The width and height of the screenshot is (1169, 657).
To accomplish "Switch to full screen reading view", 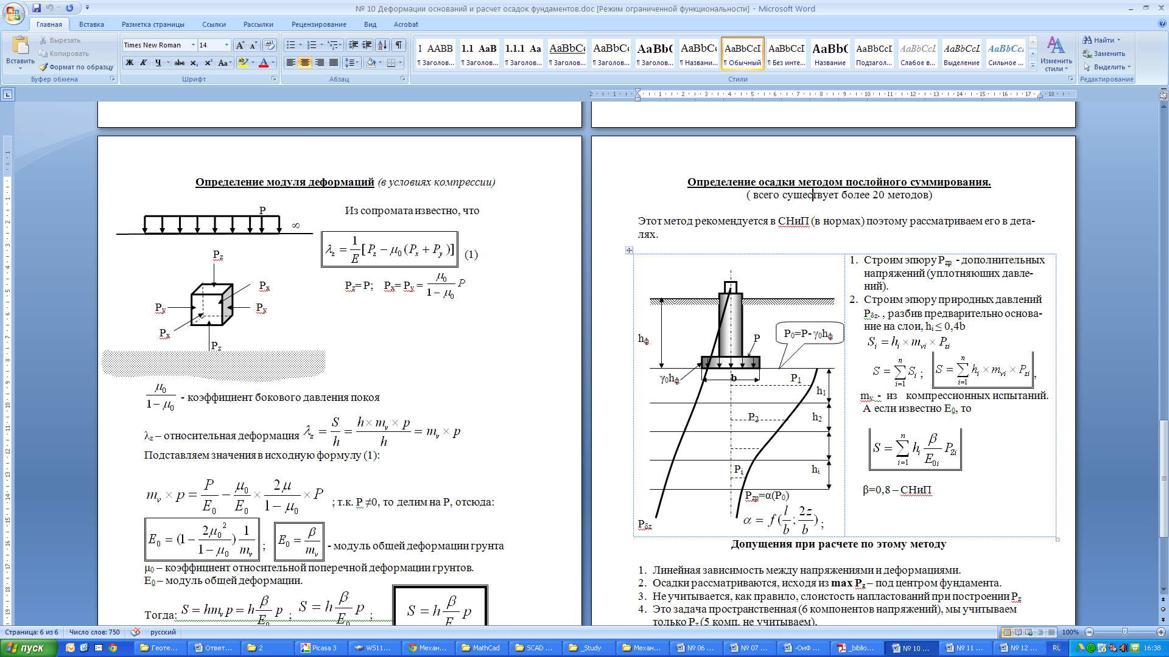I will [x=1018, y=632].
